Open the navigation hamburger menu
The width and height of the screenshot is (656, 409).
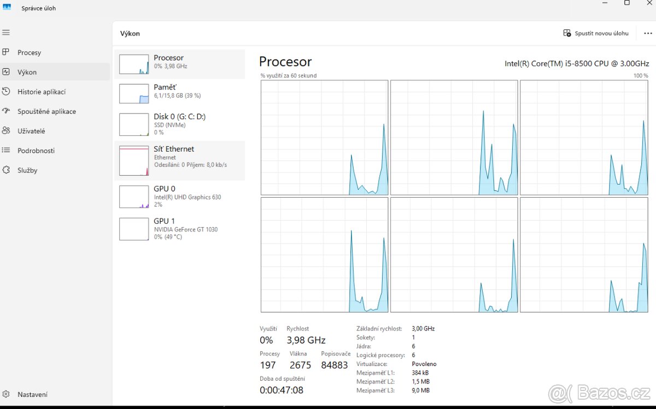click(6, 32)
